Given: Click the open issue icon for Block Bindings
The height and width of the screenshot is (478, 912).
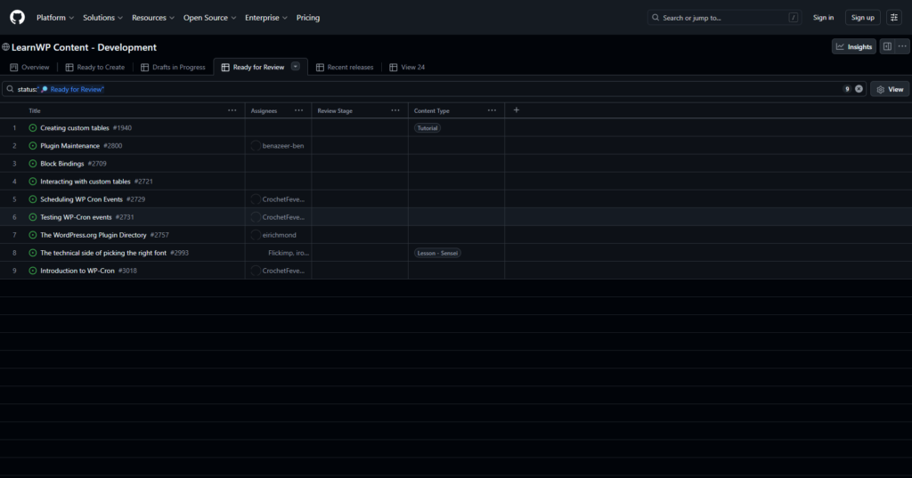Looking at the screenshot, I should [33, 164].
